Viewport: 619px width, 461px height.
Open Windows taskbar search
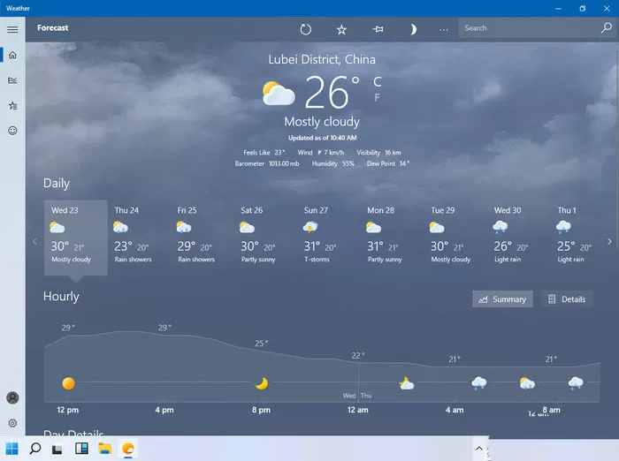[35, 449]
